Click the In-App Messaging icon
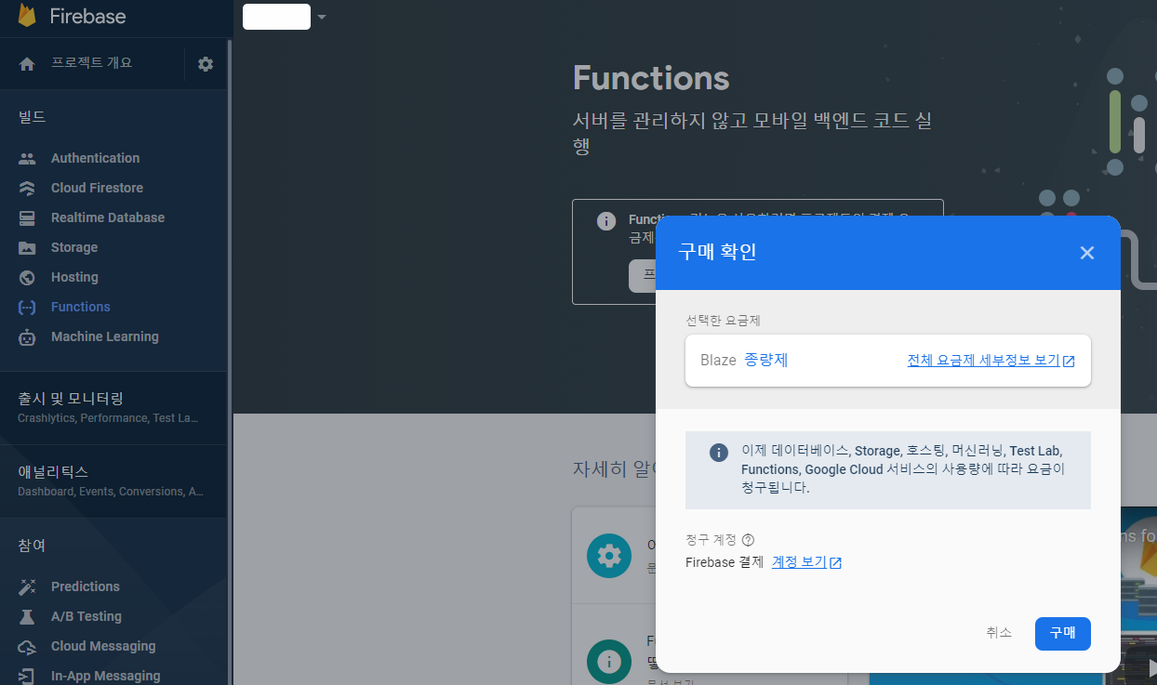Image resolution: width=1157 pixels, height=685 pixels. pyautogui.click(x=27, y=676)
